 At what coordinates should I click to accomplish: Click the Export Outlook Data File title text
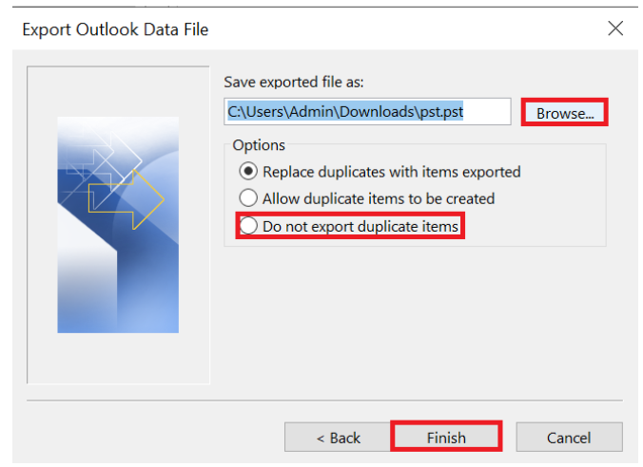coord(115,29)
